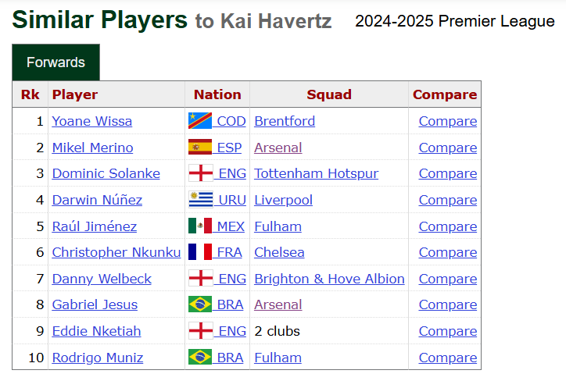
Task: Compare Kai Havertz with Danny Welbeck
Action: tap(448, 279)
